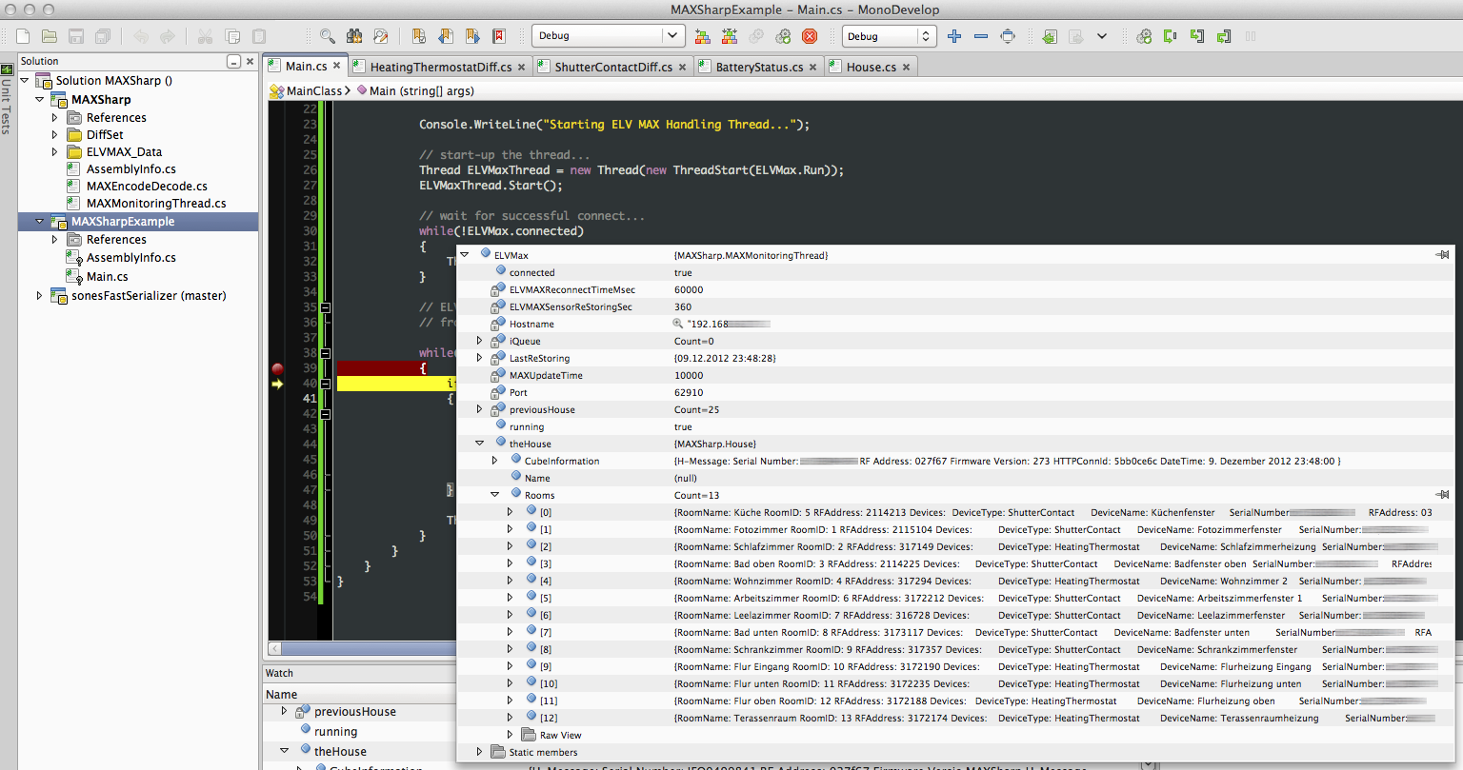Click the Step Out debug icon

coord(1224,36)
